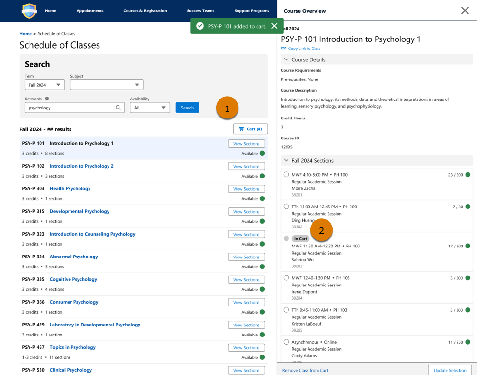Select TTh 11:30 AM-12:45 PM section radio
This screenshot has width=477, height=375.
click(286, 207)
